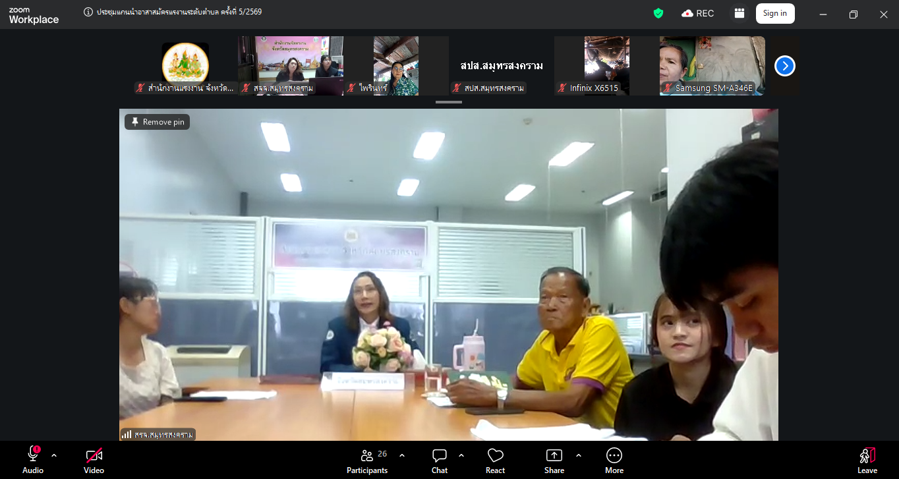Click Remove pin on the video
Screen dimensions: 899x479
coord(158,122)
